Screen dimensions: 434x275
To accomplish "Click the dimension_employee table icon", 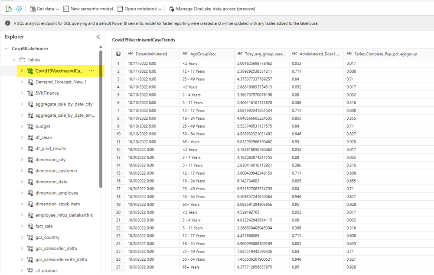I will click(x=30, y=193).
